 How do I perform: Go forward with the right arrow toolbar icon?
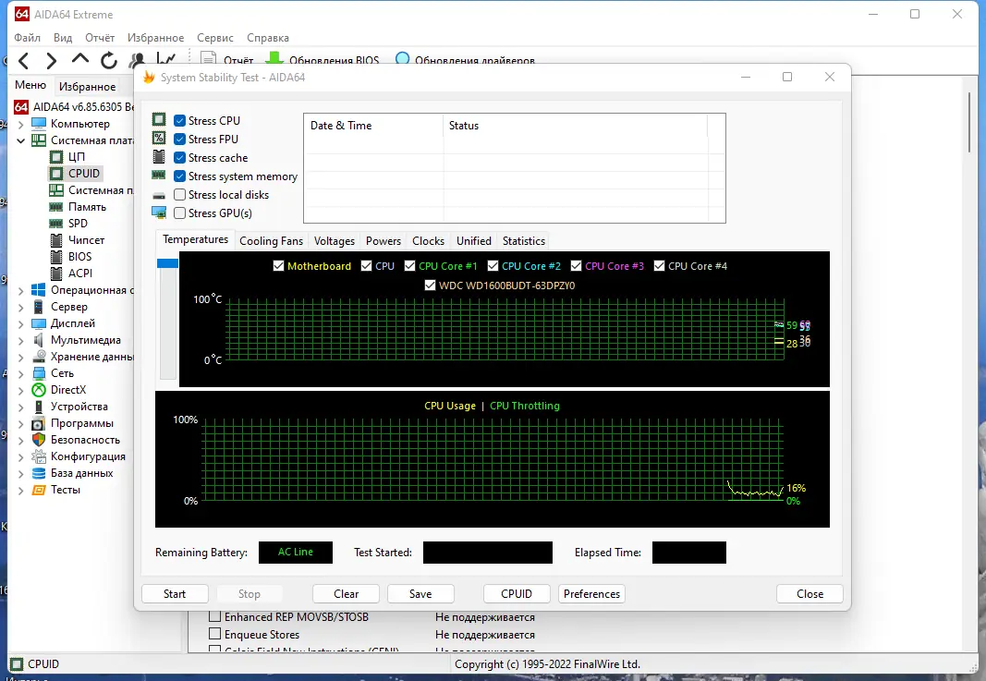pos(52,61)
